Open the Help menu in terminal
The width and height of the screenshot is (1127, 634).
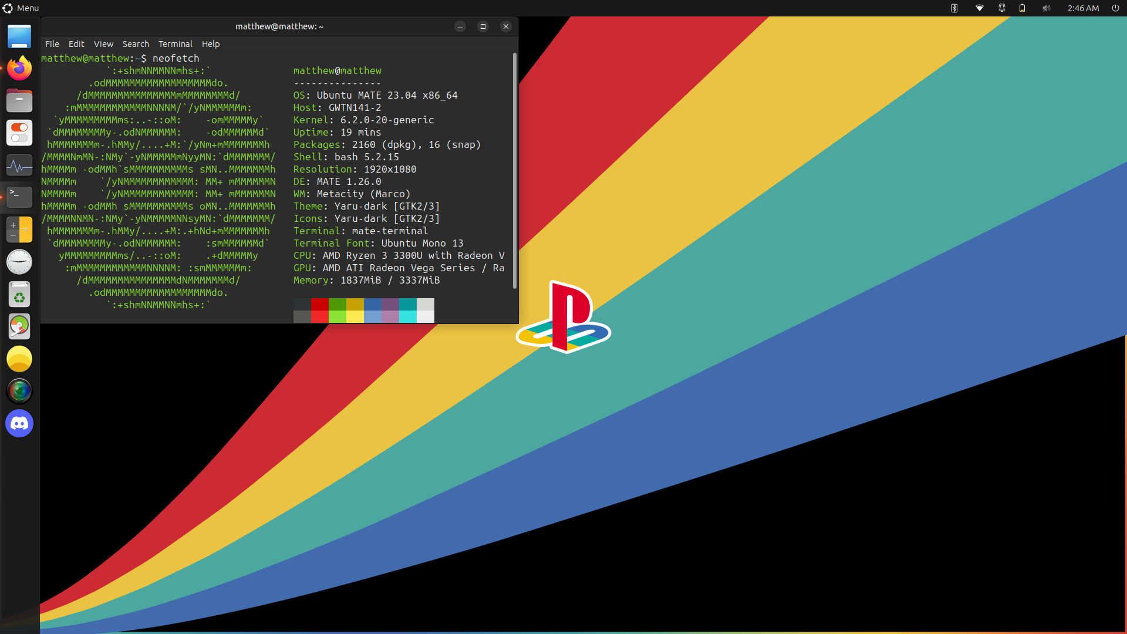click(211, 44)
